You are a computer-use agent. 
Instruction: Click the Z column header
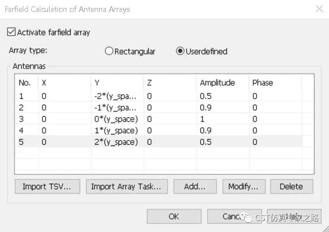click(x=150, y=83)
